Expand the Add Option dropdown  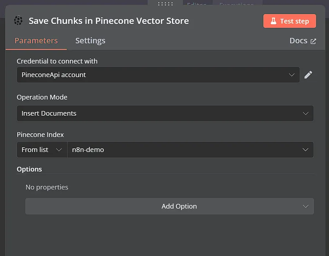pyautogui.click(x=169, y=206)
